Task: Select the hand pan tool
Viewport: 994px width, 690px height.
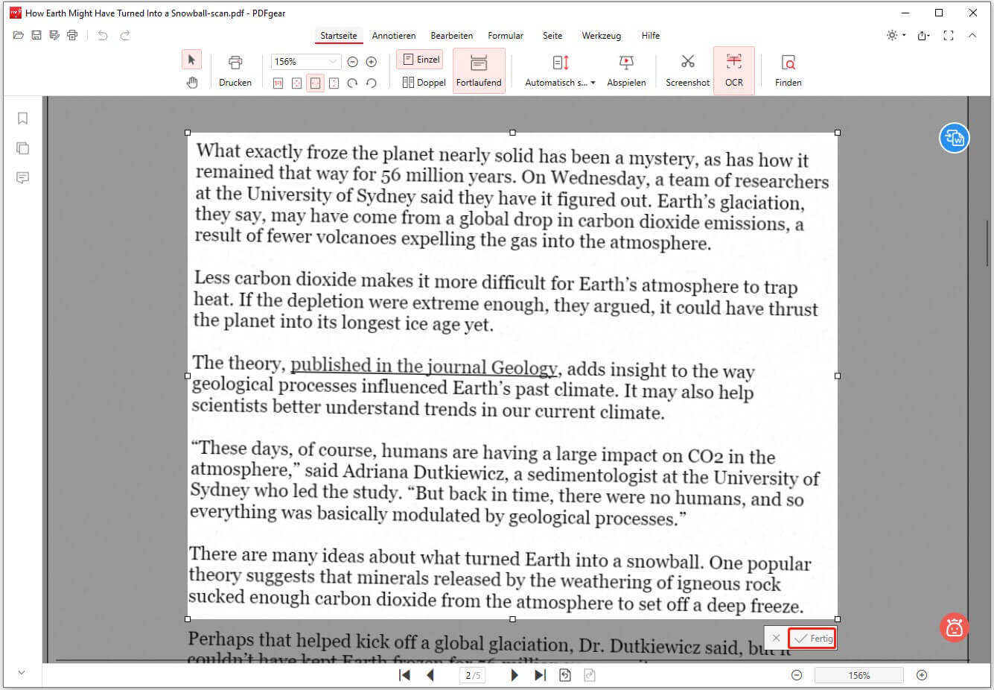Action: 191,83
